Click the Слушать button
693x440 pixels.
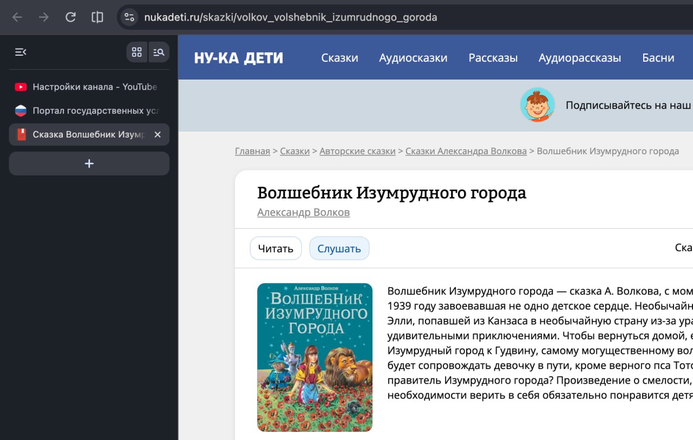pos(339,248)
